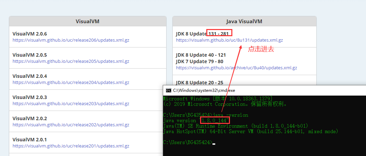
Task: Click the Java VisualVM column header
Action: pyautogui.click(x=244, y=22)
